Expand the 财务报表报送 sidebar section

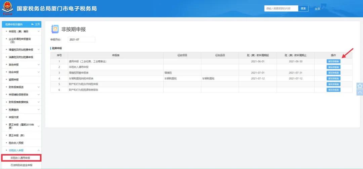point(21,87)
